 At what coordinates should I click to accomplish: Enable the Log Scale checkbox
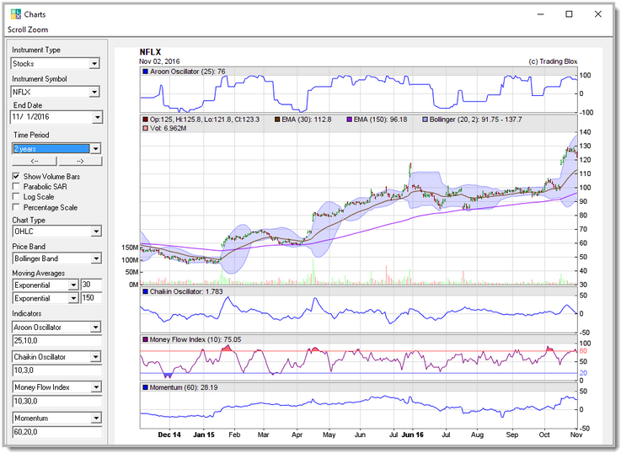pyautogui.click(x=16, y=197)
